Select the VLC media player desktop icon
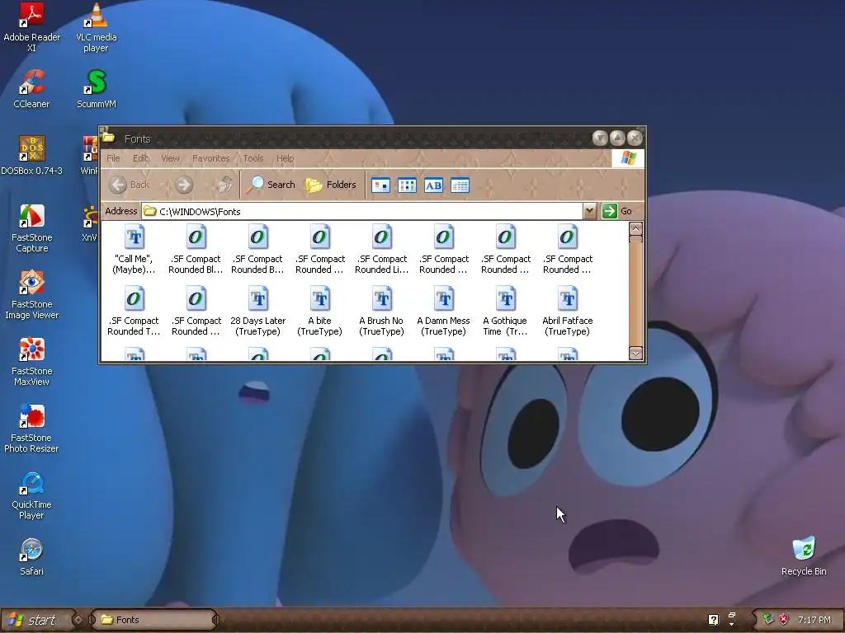Viewport: 845px width, 633px height. tap(96, 27)
